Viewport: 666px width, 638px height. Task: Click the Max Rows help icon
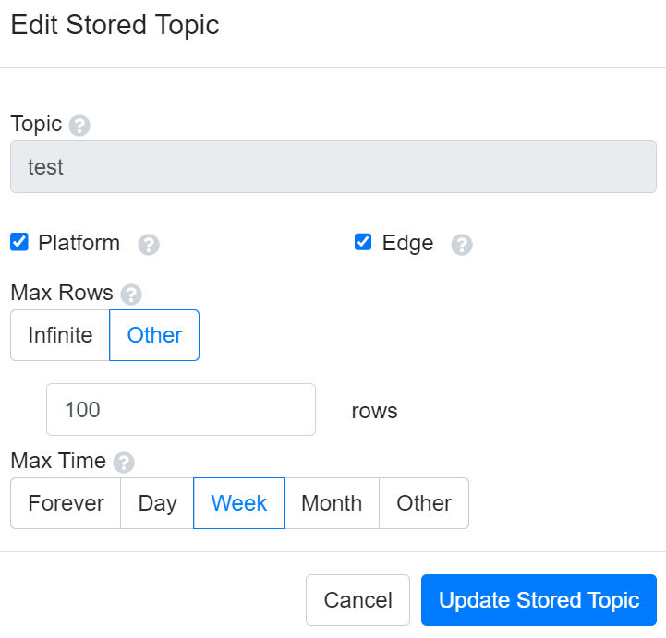point(131,295)
